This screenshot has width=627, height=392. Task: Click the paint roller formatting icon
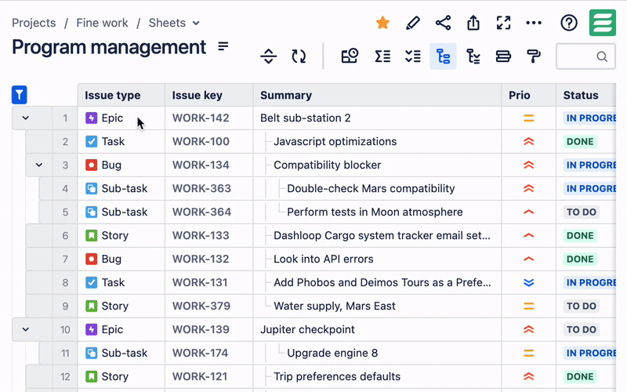[534, 56]
